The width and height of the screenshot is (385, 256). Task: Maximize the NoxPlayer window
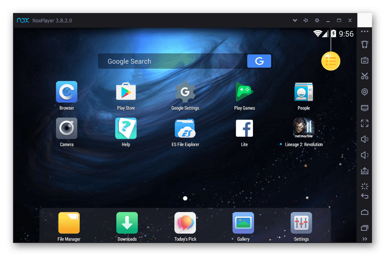pos(339,20)
